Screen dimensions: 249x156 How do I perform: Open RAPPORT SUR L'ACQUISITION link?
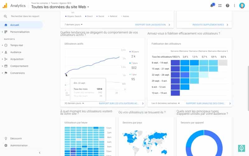(150, 25)
